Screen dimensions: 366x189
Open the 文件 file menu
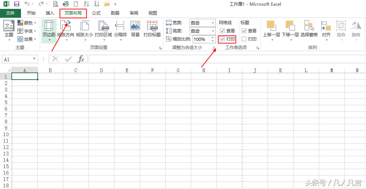(x=10, y=13)
